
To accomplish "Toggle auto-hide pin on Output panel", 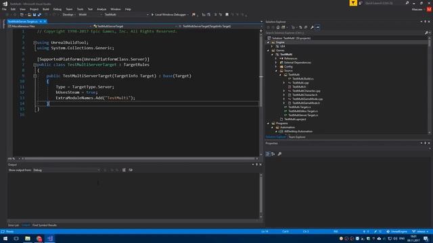I will pyautogui.click(x=256, y=165).
